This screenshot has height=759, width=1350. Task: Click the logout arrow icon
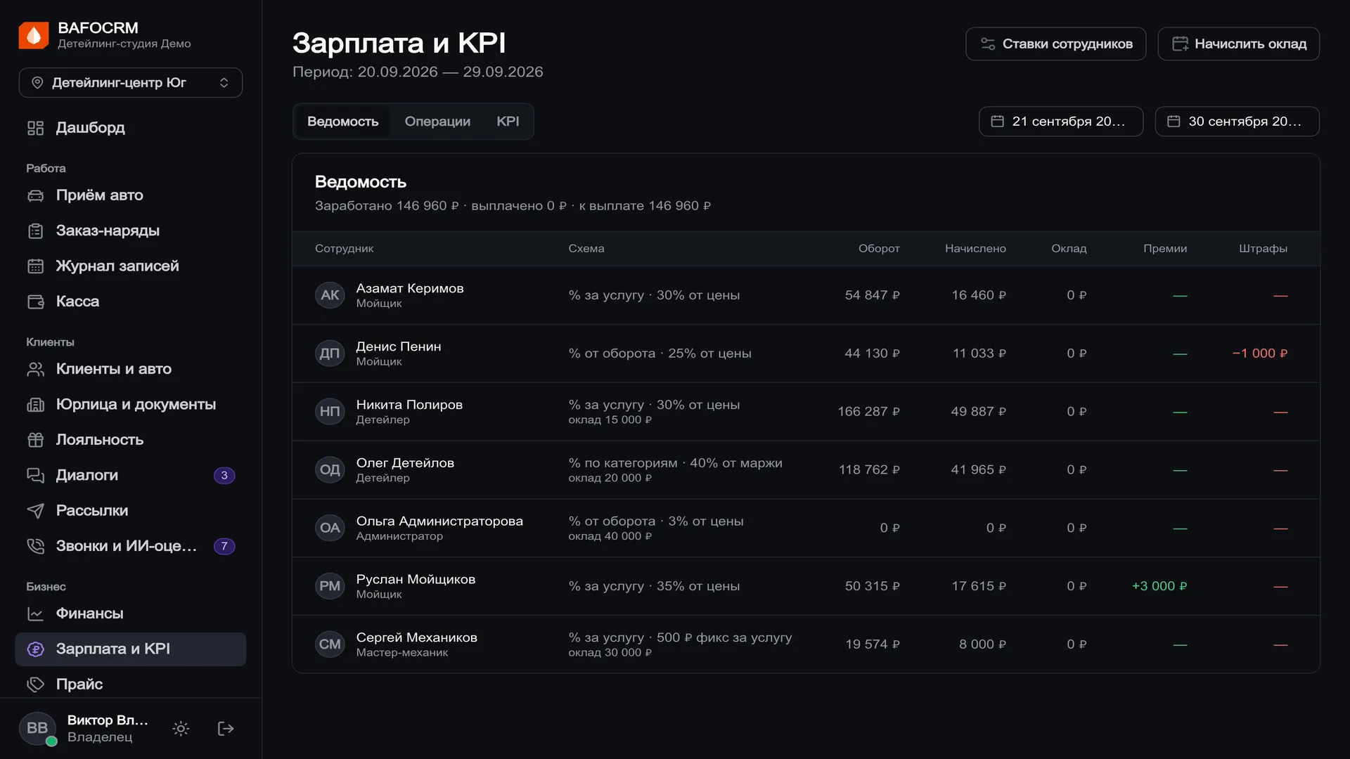pyautogui.click(x=226, y=729)
